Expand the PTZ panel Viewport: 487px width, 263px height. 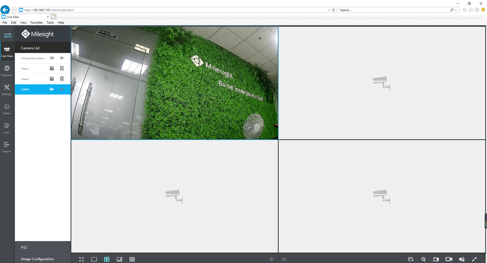pyautogui.click(x=43, y=247)
